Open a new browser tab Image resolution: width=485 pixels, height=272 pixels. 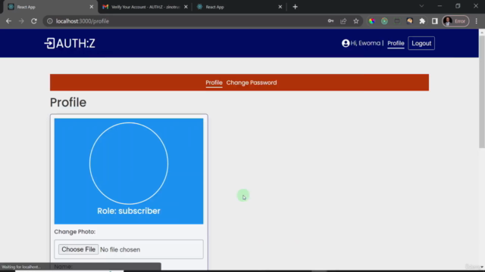295,7
